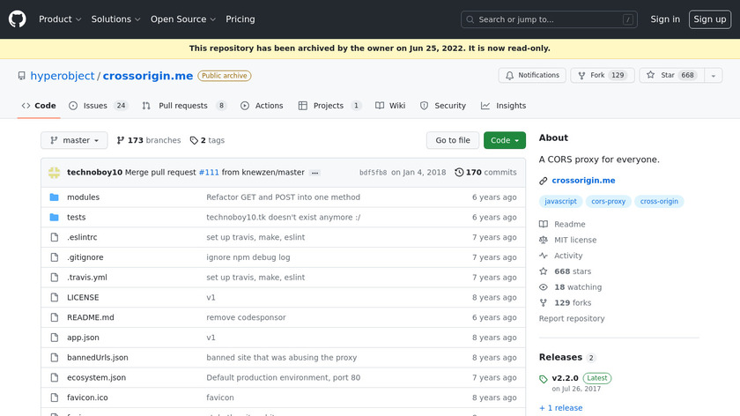Click the pulse icon beside Activity

pyautogui.click(x=544, y=256)
